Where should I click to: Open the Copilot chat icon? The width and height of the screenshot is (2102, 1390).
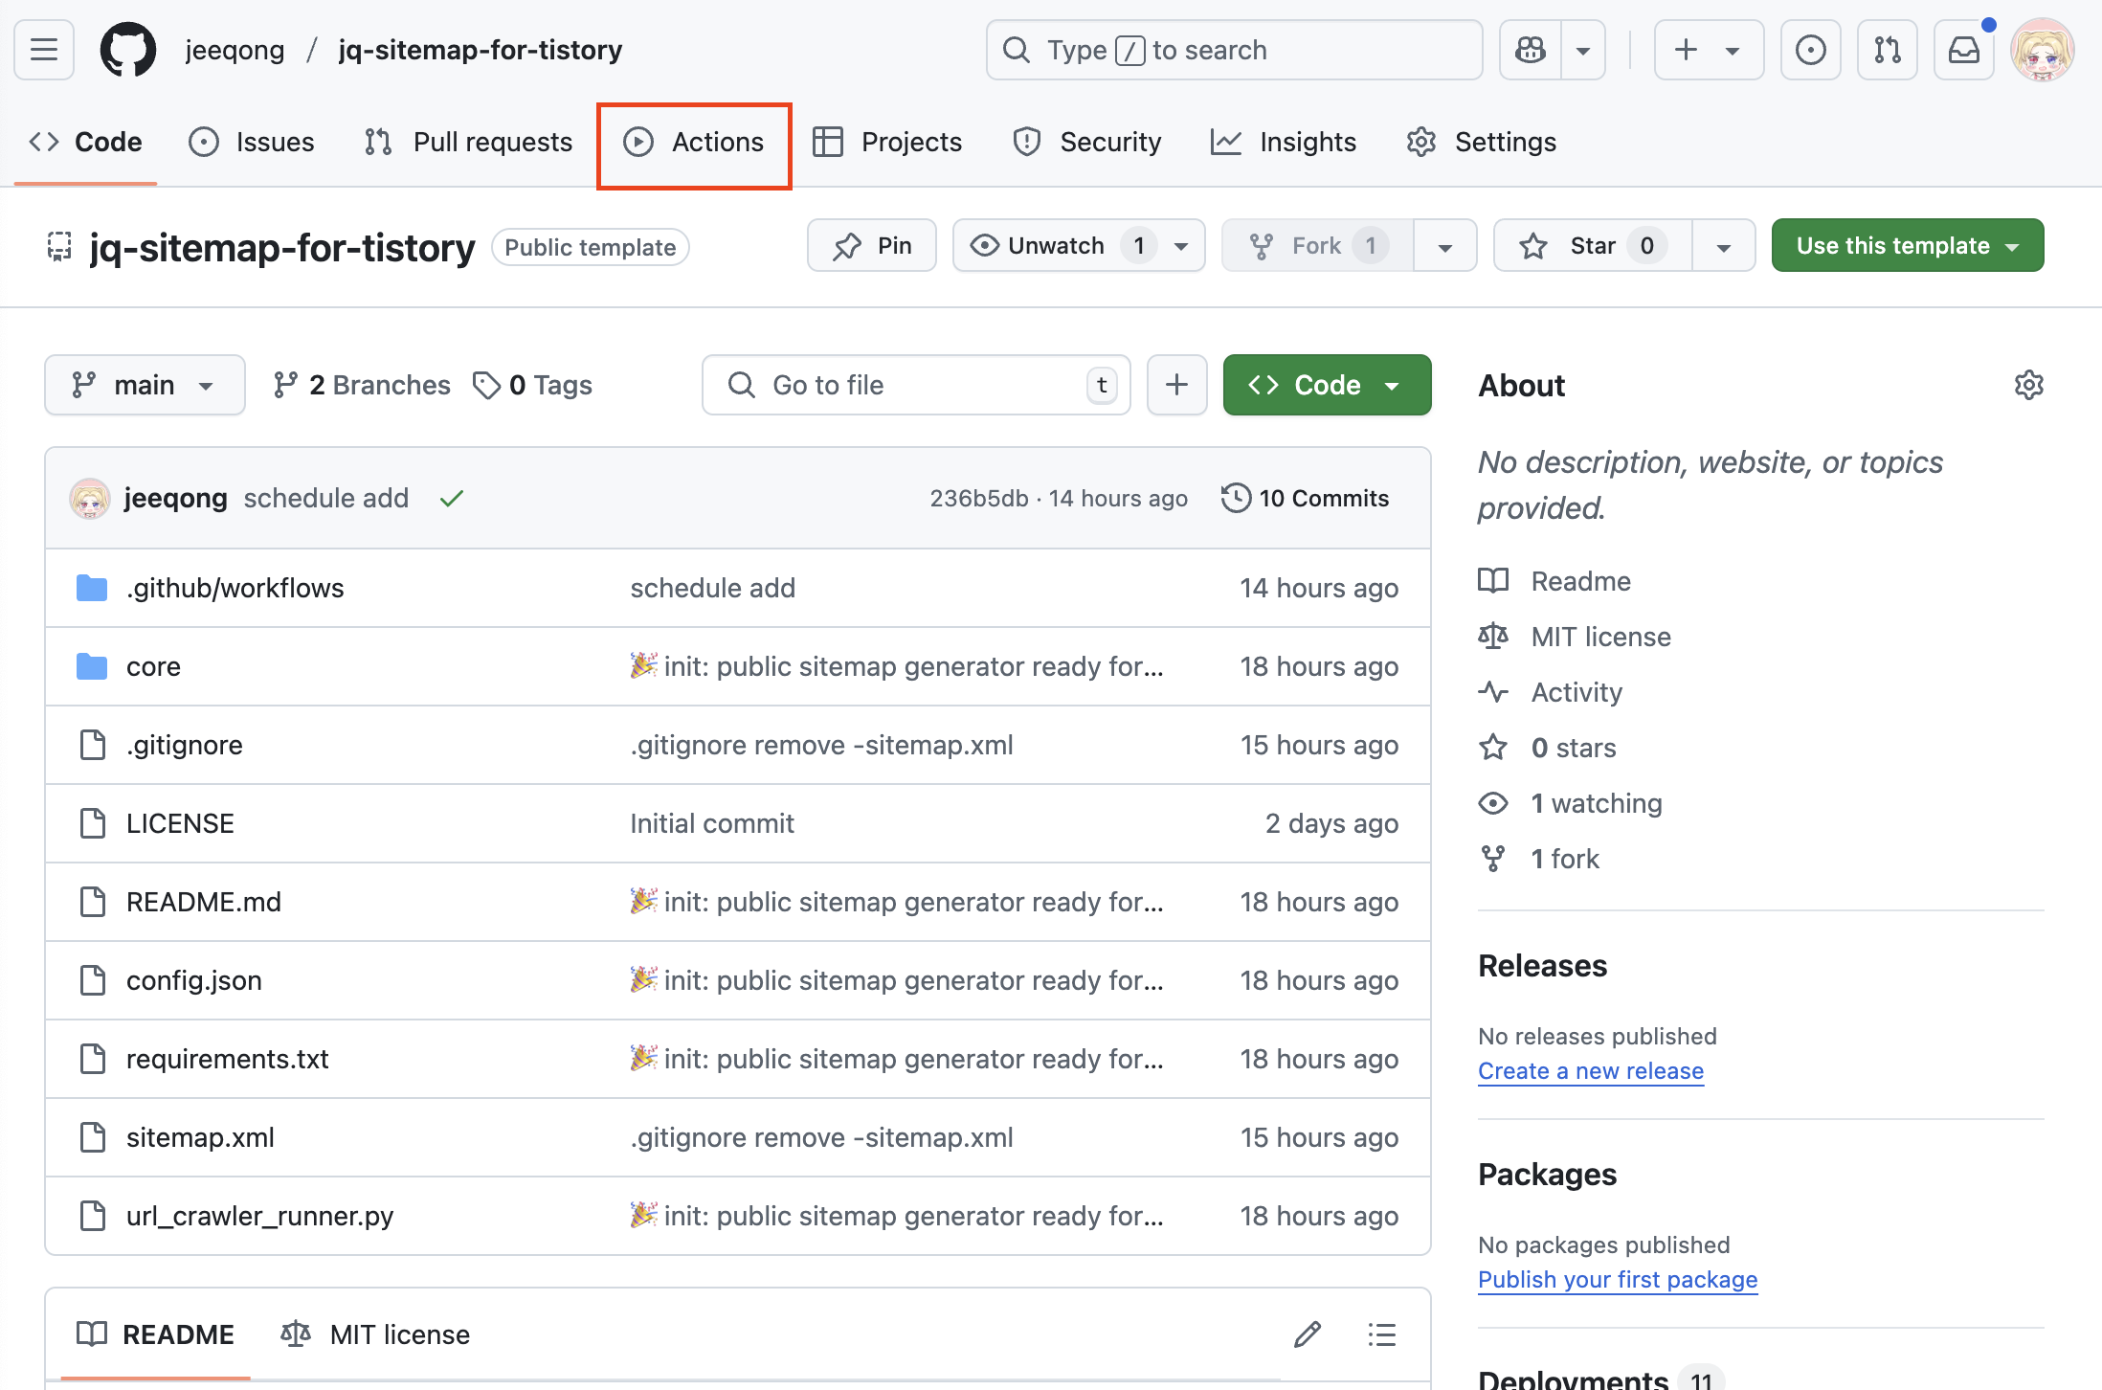tap(1531, 50)
